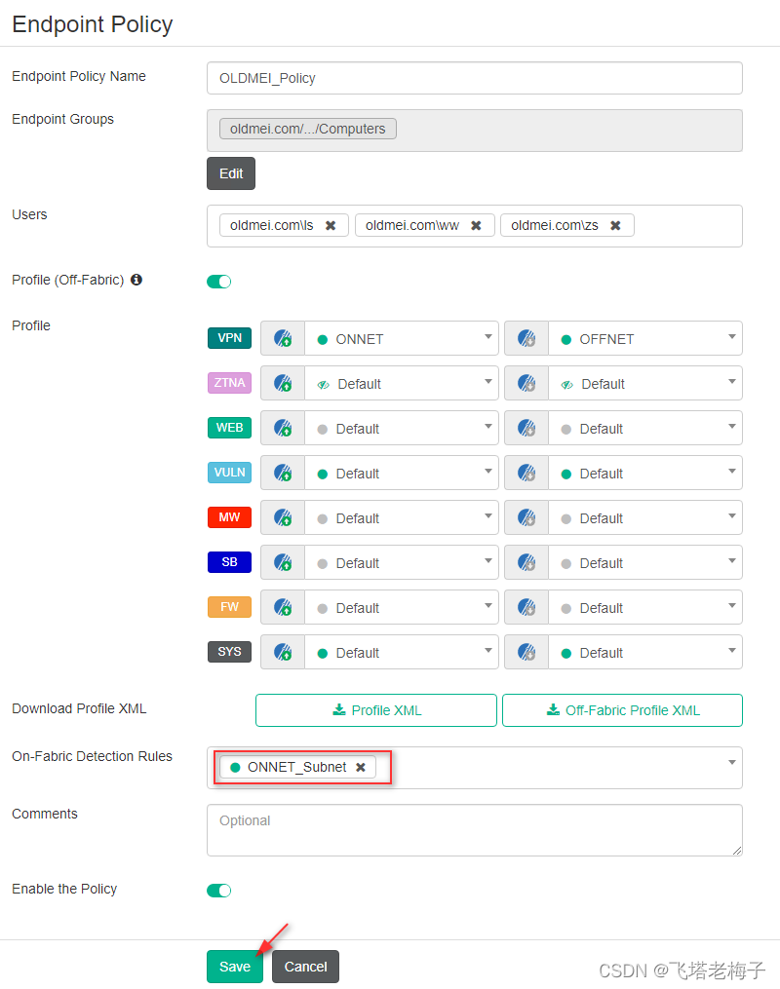Remove user oldmei.com\ls

(331, 226)
